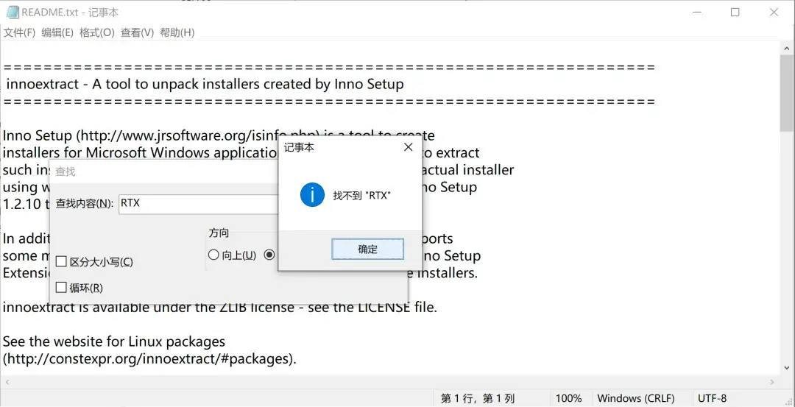Click the vertical scrollbar down arrow
795x407 pixels.
pos(787,369)
